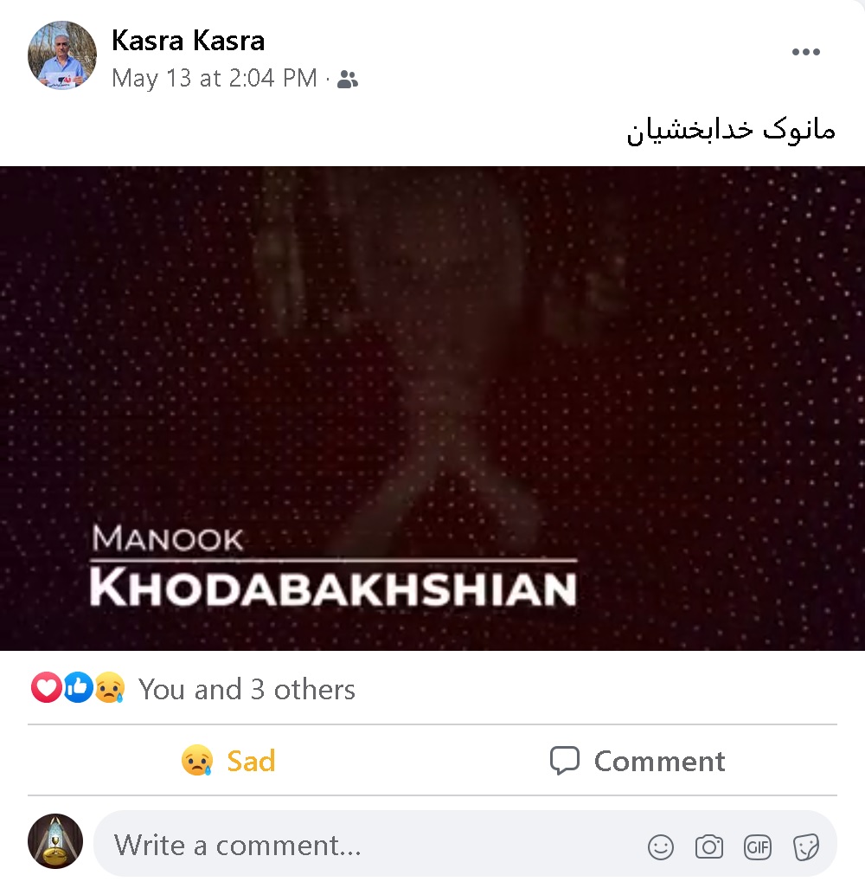Open the three-dot post options menu
The height and width of the screenshot is (888, 865).
[805, 52]
